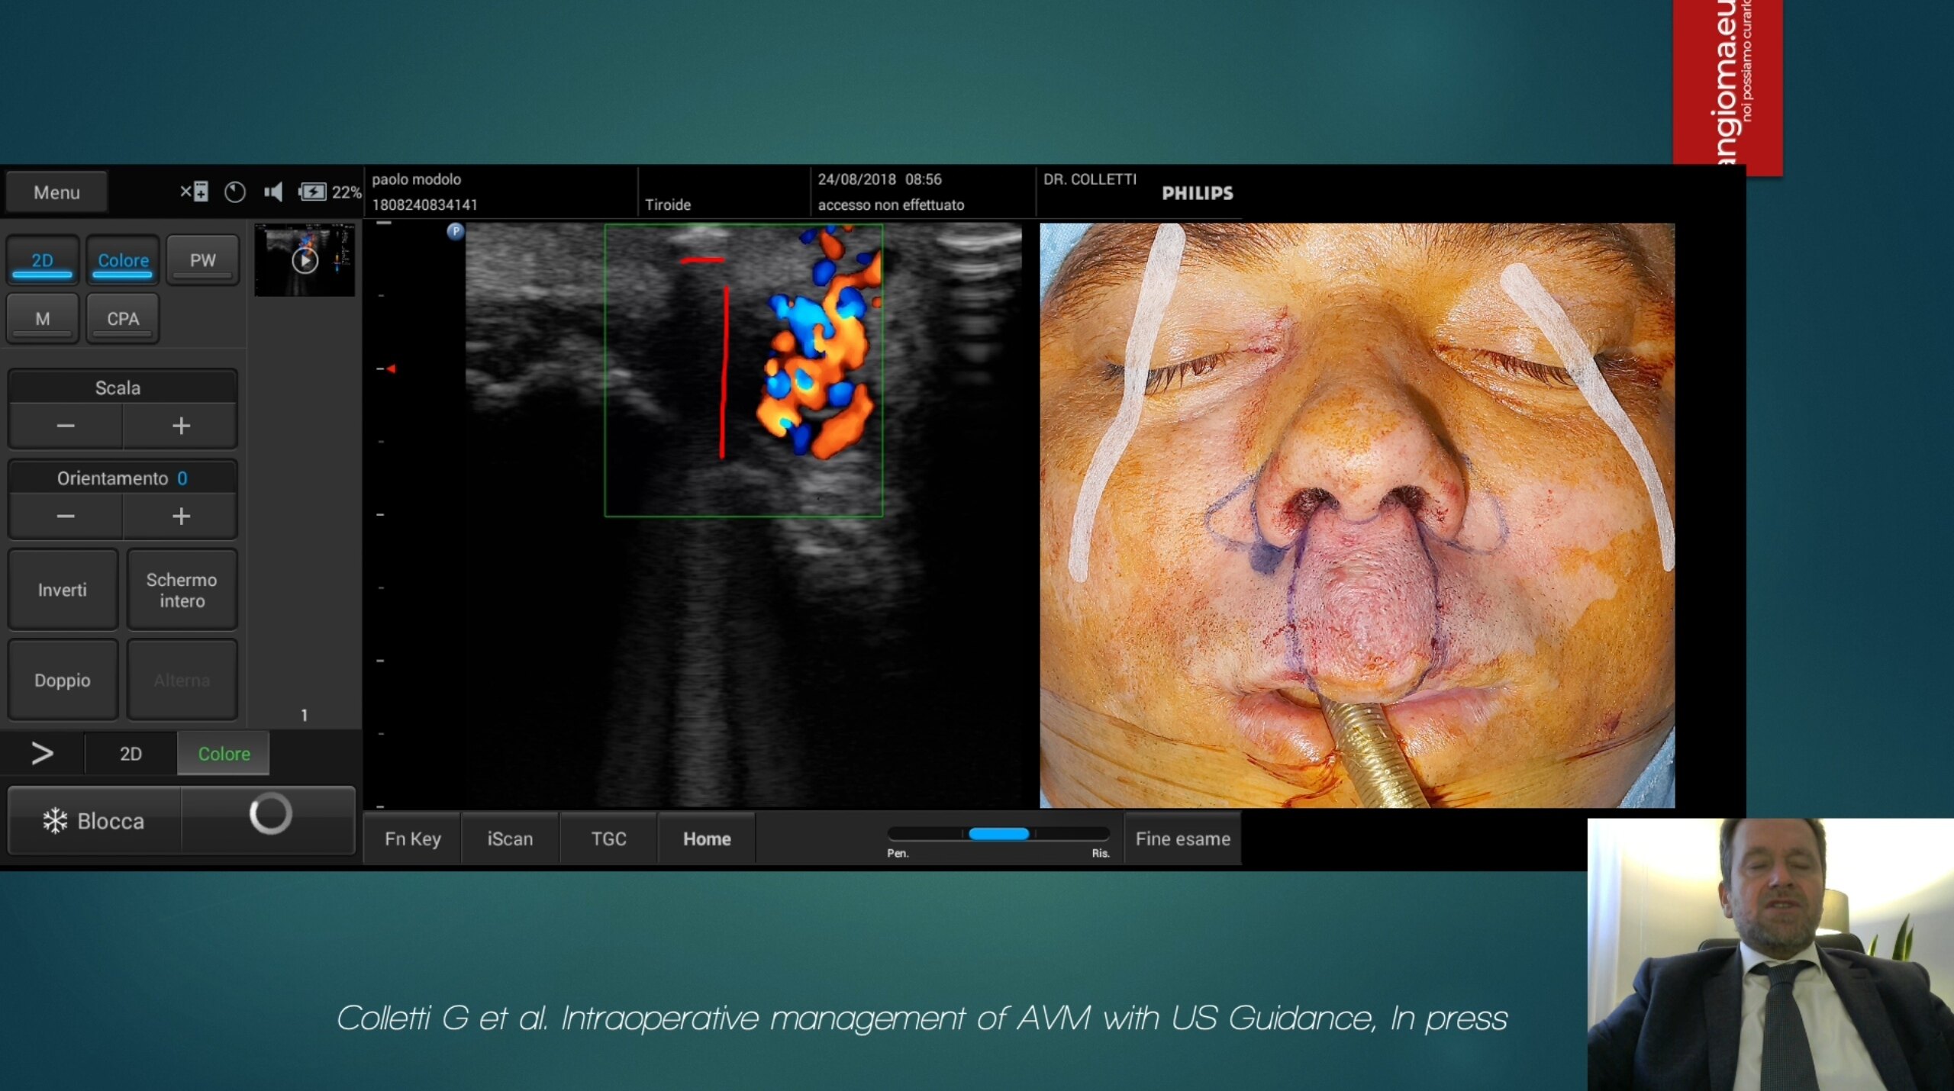
Task: Enable the PW Doppler mode
Action: (202, 260)
